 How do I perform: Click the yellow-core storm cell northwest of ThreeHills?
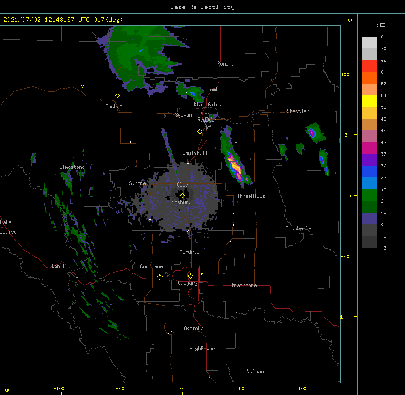235,165
